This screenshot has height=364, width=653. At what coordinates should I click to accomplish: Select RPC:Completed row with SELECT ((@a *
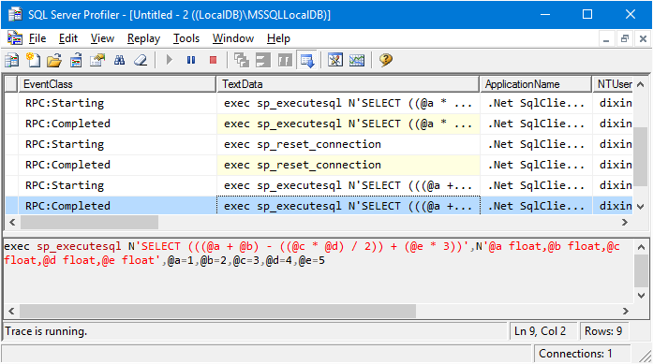(319, 124)
